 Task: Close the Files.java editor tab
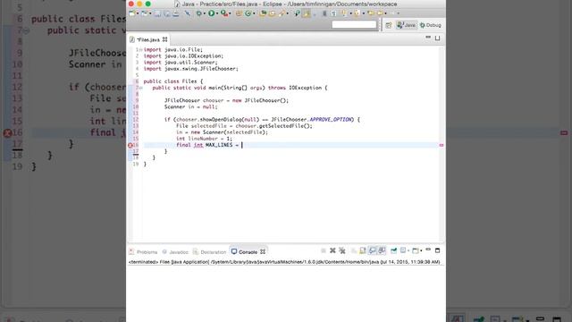click(x=164, y=39)
